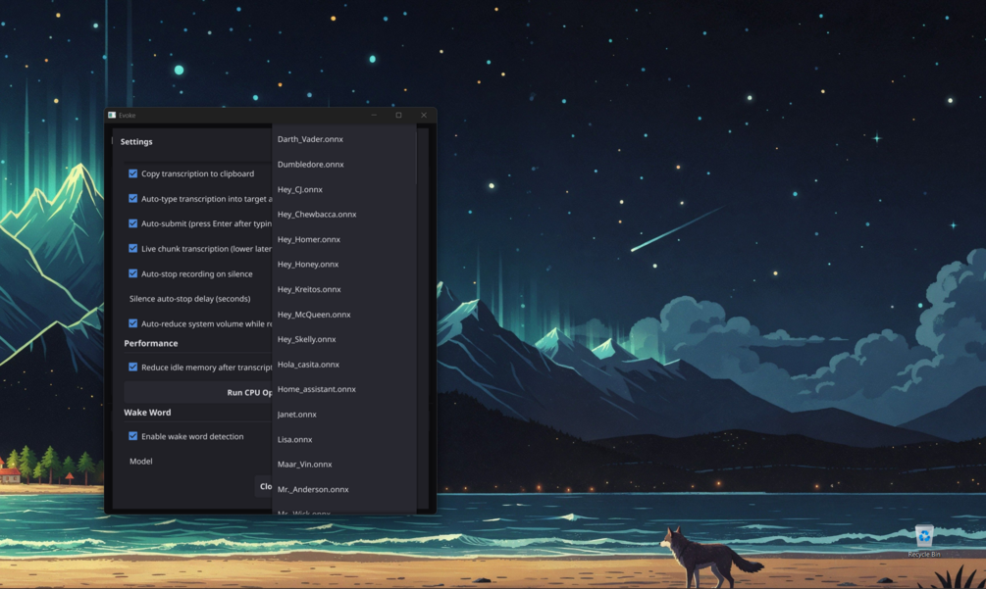Viewport: 986px width, 589px height.
Task: Click the Wake Word section heading
Action: coord(147,413)
